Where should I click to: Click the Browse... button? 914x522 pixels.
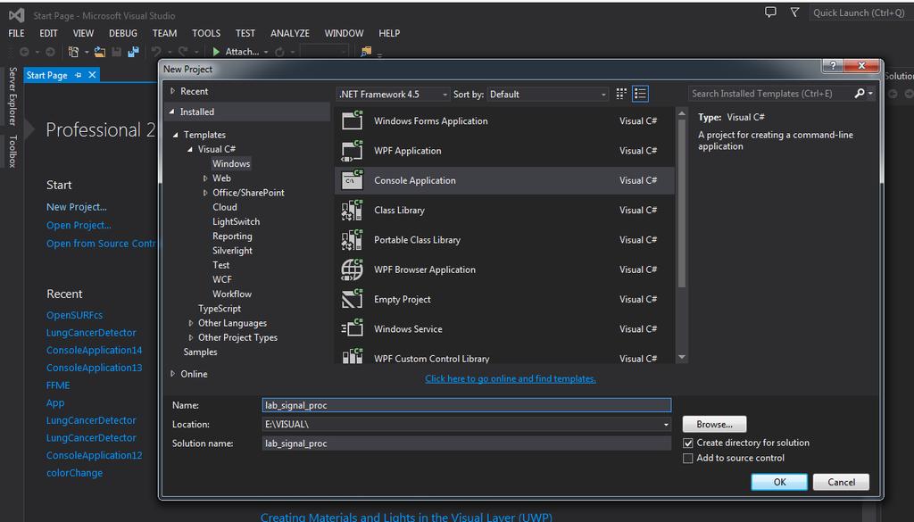pyautogui.click(x=714, y=424)
